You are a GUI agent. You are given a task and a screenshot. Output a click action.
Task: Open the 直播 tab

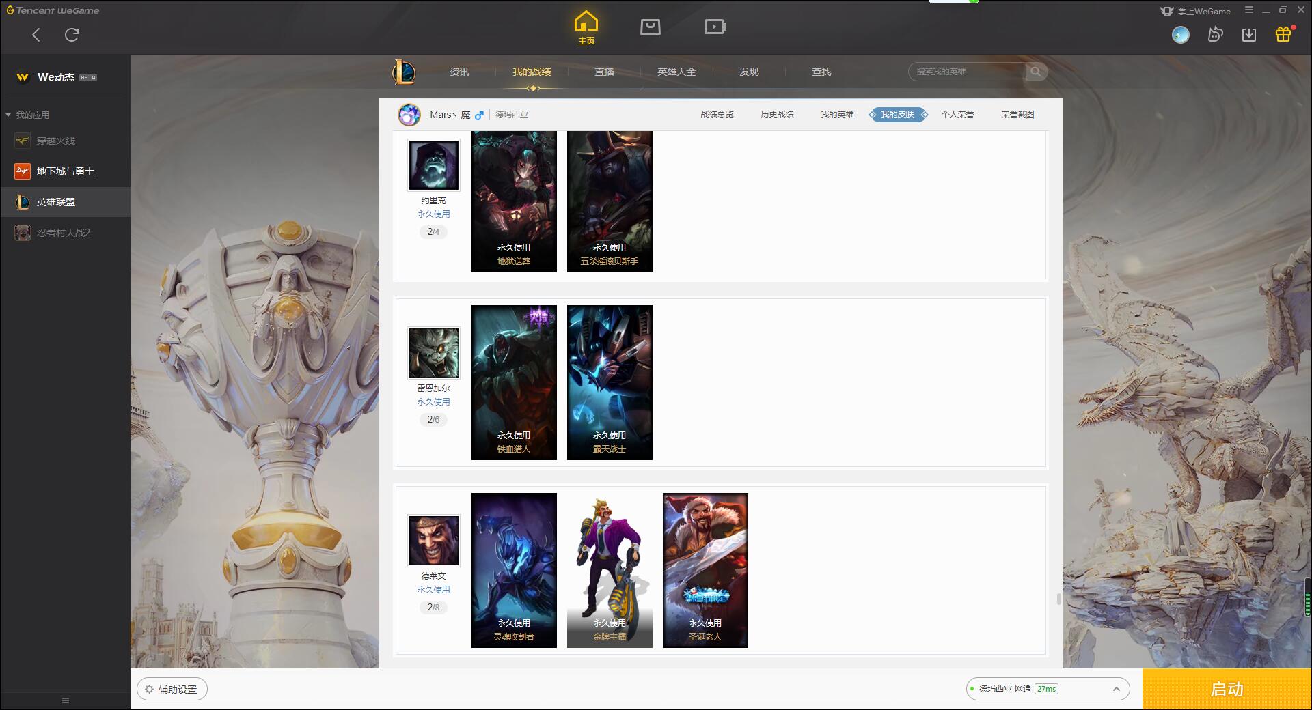click(604, 72)
